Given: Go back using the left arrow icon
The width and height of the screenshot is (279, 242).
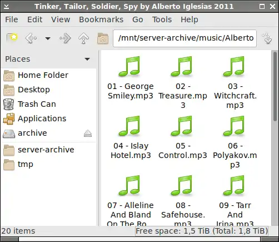Looking at the screenshot, I should pyautogui.click(x=31, y=38).
